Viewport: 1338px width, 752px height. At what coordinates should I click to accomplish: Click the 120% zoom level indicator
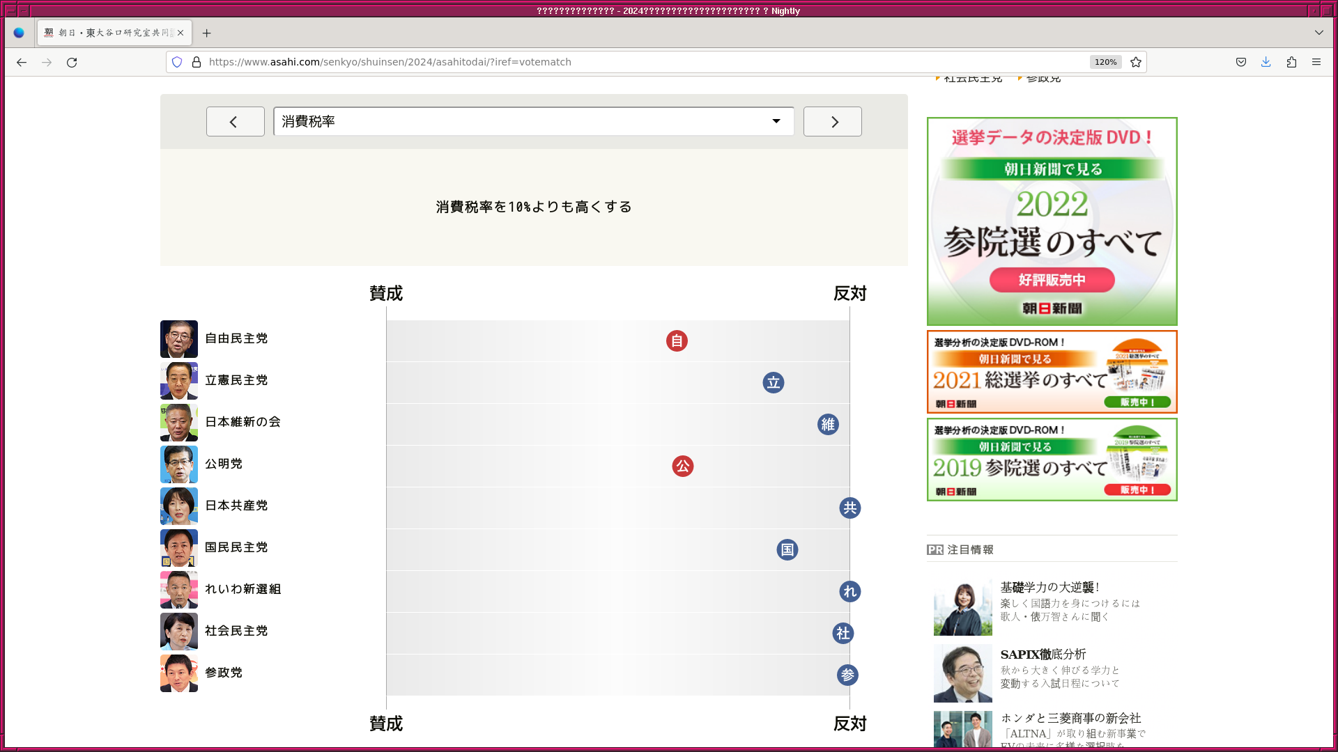point(1105,62)
